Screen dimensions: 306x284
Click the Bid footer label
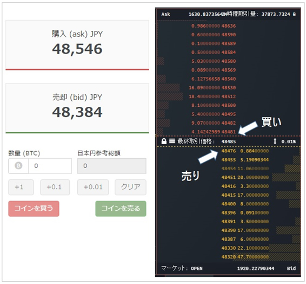(291, 268)
